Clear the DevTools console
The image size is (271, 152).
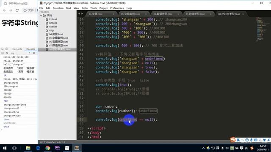7,53
